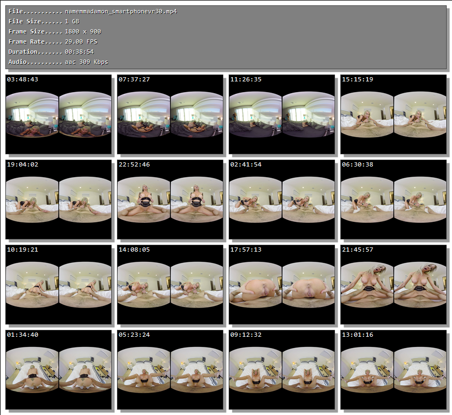The width and height of the screenshot is (452, 415).
Task: Pick the frame timestamped 15:15:19
Action: pyautogui.click(x=394, y=114)
